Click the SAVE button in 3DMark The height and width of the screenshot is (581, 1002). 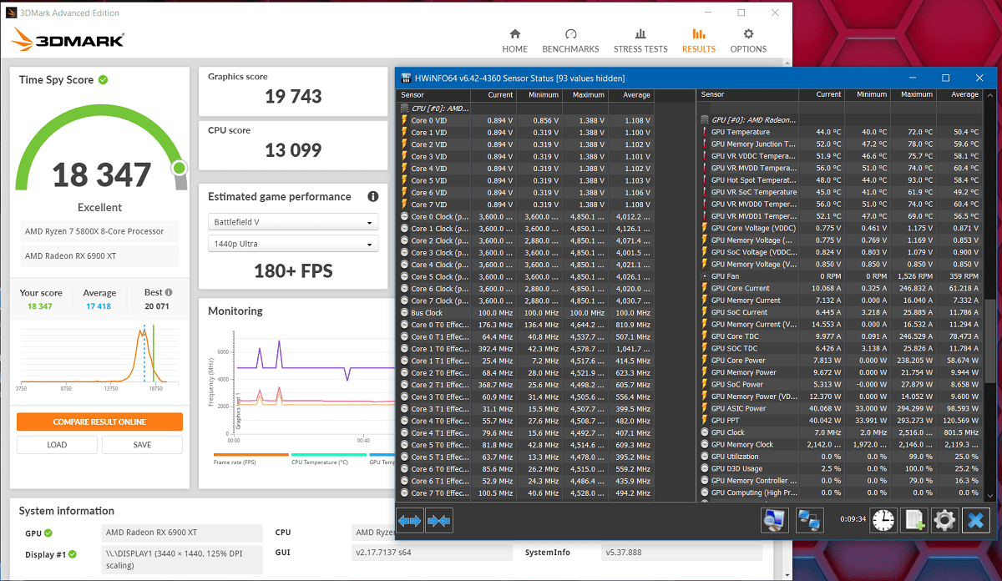(142, 445)
